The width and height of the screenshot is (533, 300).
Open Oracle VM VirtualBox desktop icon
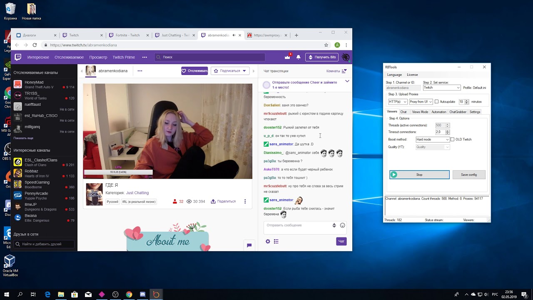click(10, 266)
